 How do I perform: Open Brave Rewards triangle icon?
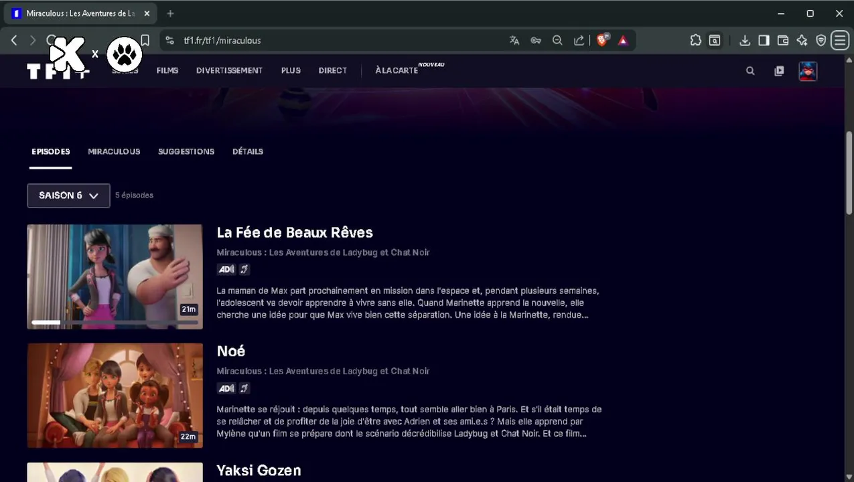pos(623,40)
